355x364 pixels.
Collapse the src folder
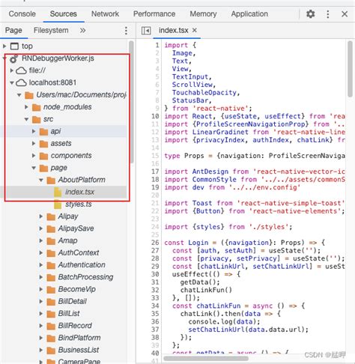26,119
